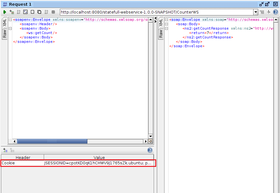Select the request XML tab
The image size is (280, 193).
pyautogui.click(x=5, y=23)
